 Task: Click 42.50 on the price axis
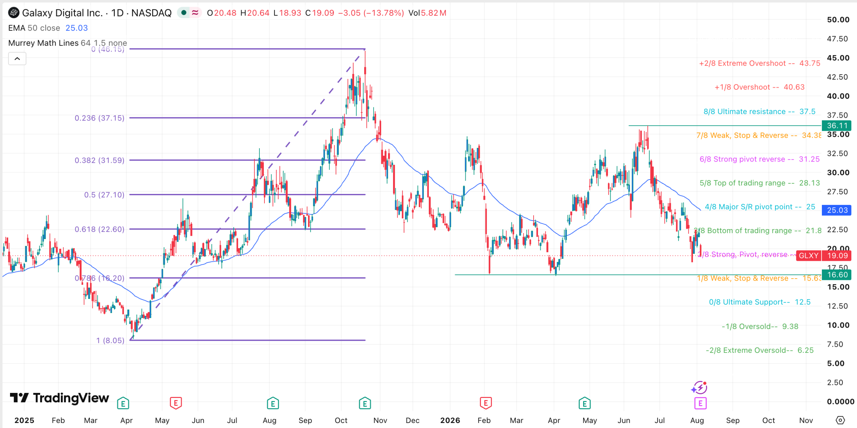(837, 77)
